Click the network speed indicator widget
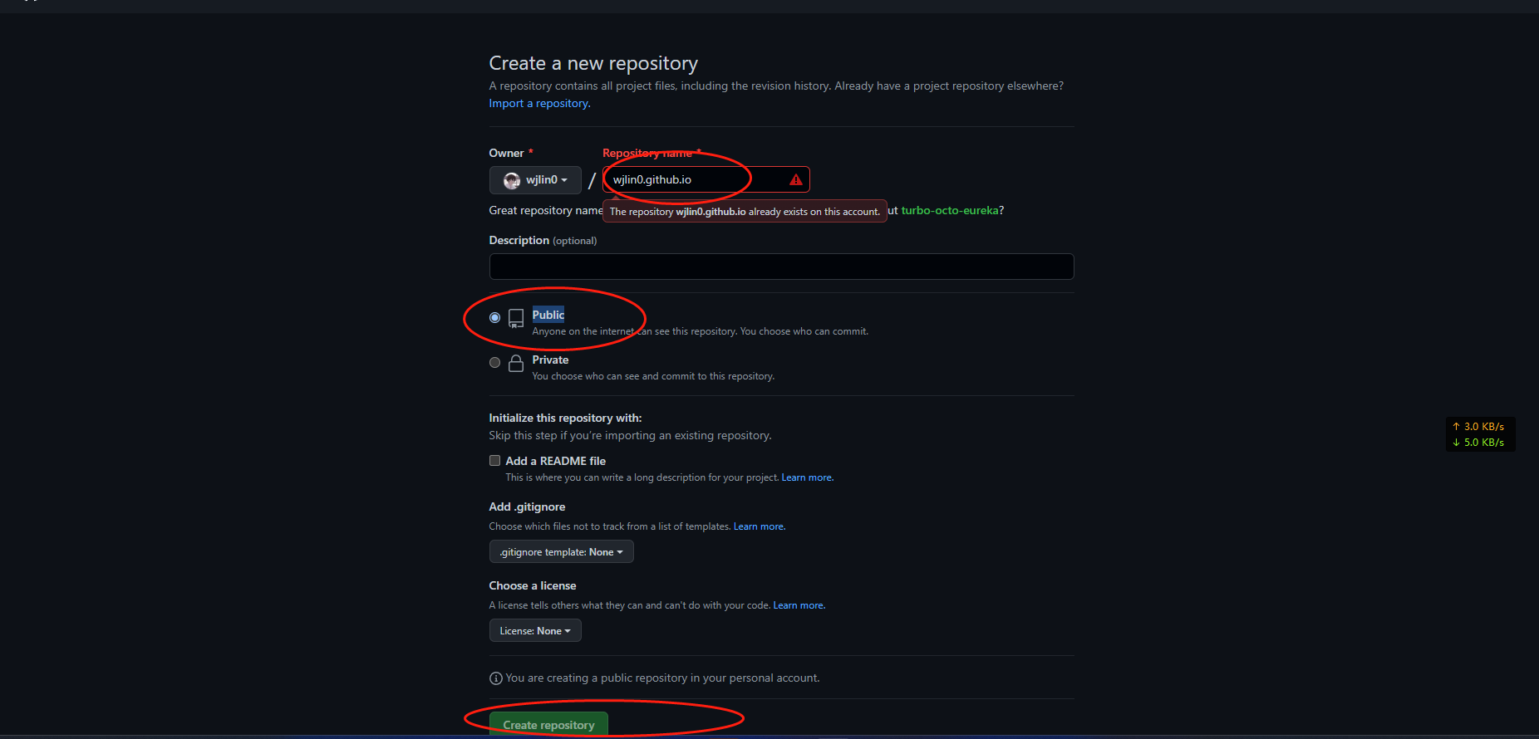The height and width of the screenshot is (739, 1539). coord(1480,434)
